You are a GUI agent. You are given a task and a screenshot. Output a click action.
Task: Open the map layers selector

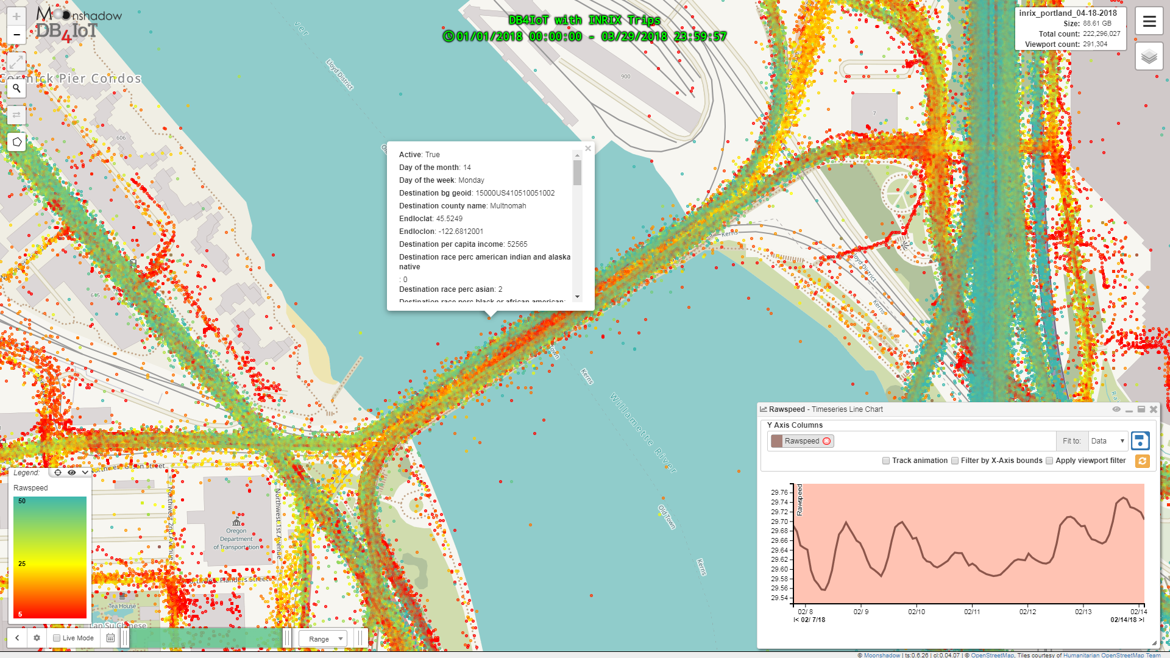coord(1149,57)
